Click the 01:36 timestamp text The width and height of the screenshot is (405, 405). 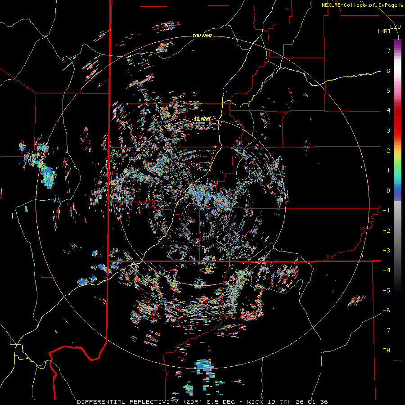point(318,402)
